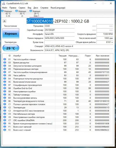This screenshot has height=148, width=116.
Task: Click the Raw-значения column header
Action: click(102, 56)
